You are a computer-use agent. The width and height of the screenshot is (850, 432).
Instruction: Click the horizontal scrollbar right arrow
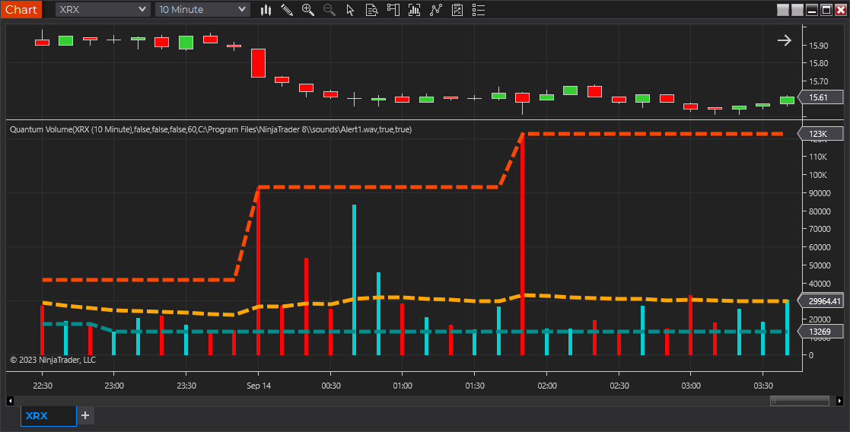(839, 401)
